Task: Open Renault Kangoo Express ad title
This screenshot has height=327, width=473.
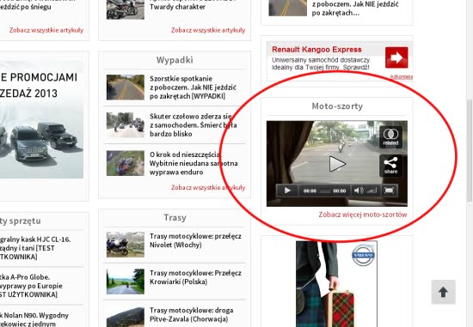Action: [x=316, y=50]
